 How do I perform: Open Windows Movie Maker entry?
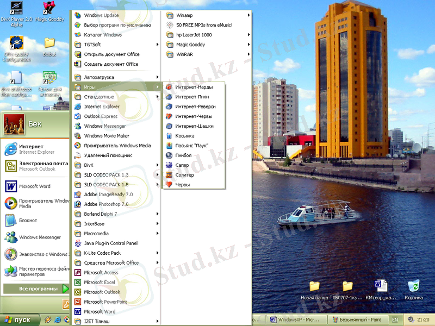(107, 136)
